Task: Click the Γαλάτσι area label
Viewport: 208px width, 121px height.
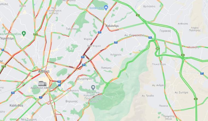Action: 71,29
